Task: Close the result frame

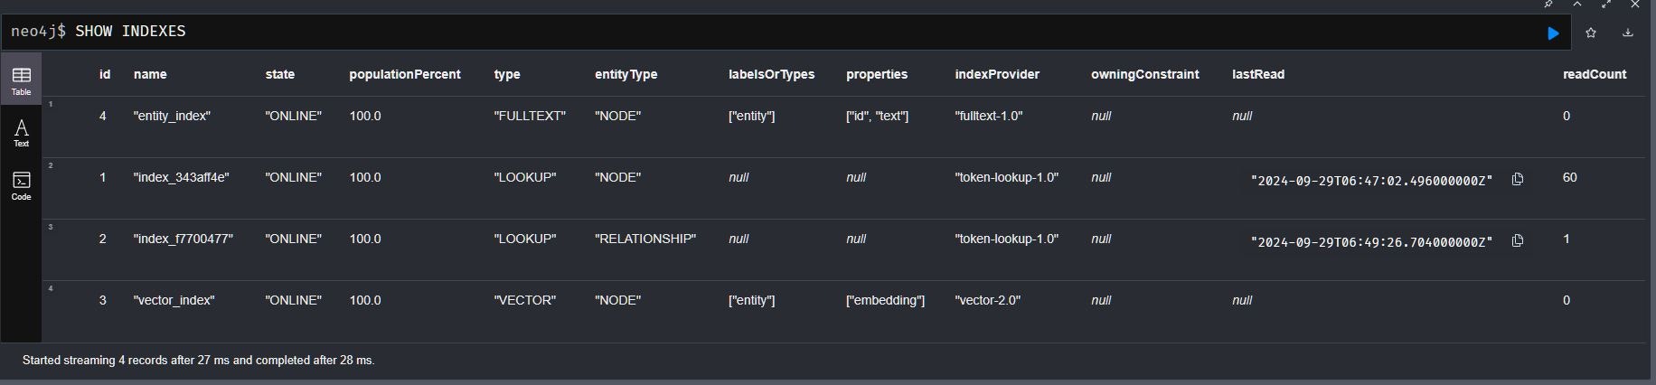Action: click(x=1635, y=5)
